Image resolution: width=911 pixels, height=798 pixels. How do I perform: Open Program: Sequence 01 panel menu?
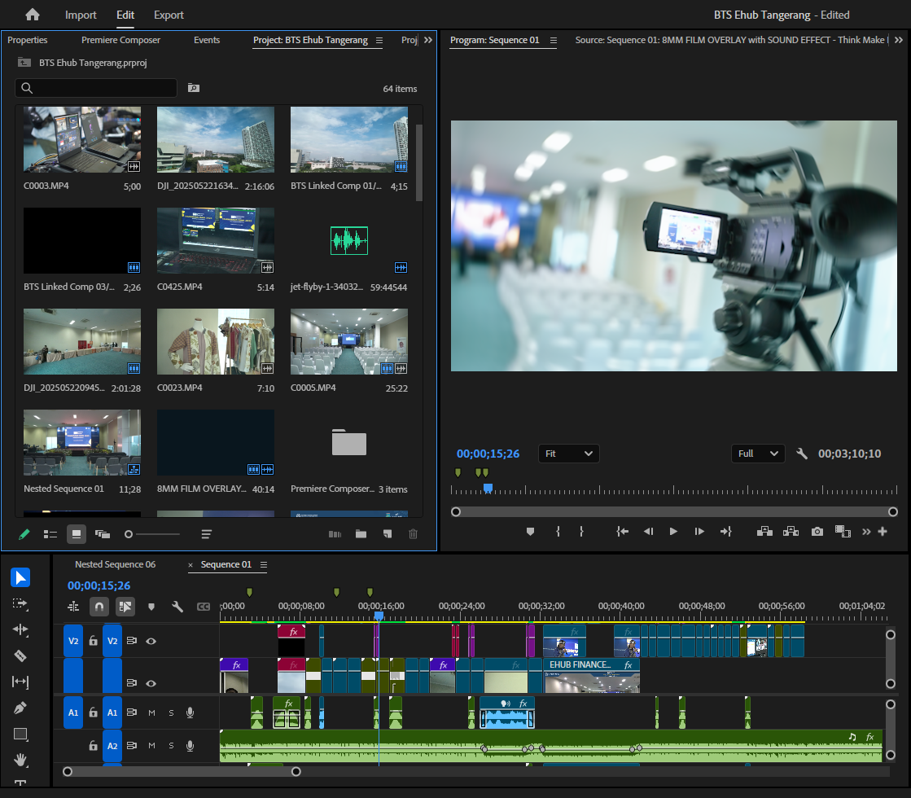click(x=553, y=40)
